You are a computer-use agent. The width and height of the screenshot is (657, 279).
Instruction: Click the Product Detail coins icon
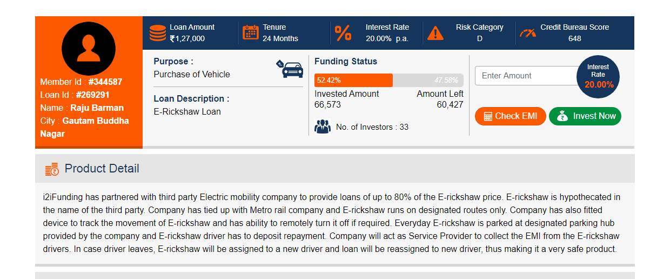click(52, 169)
